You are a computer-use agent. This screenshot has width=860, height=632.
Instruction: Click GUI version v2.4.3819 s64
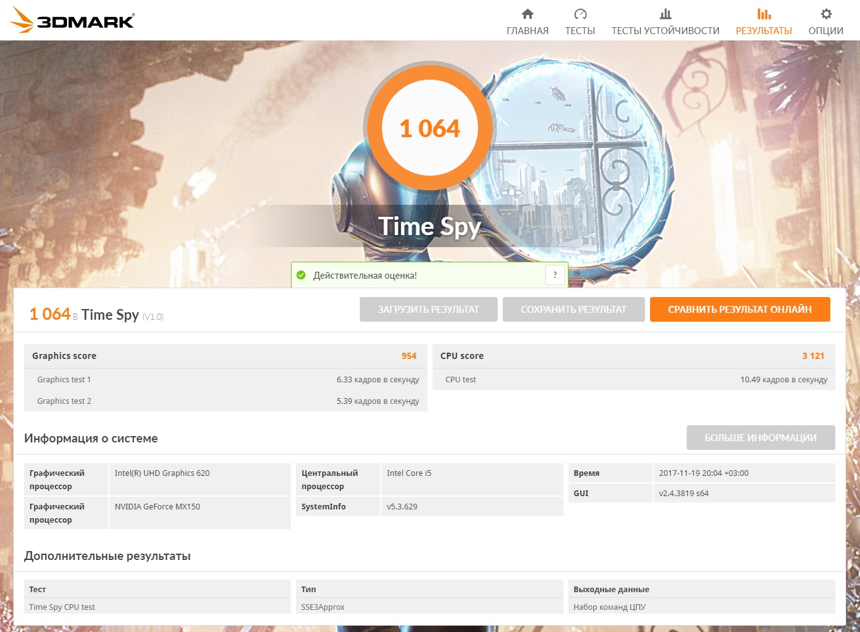(x=744, y=493)
